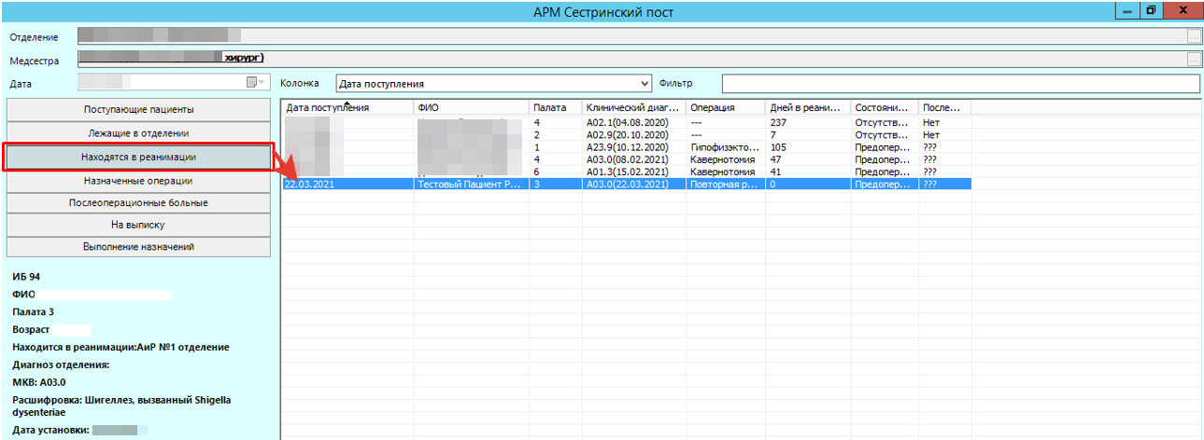The width and height of the screenshot is (1204, 440).
Task: Show Лежащие в отделении patients
Action: coord(138,133)
